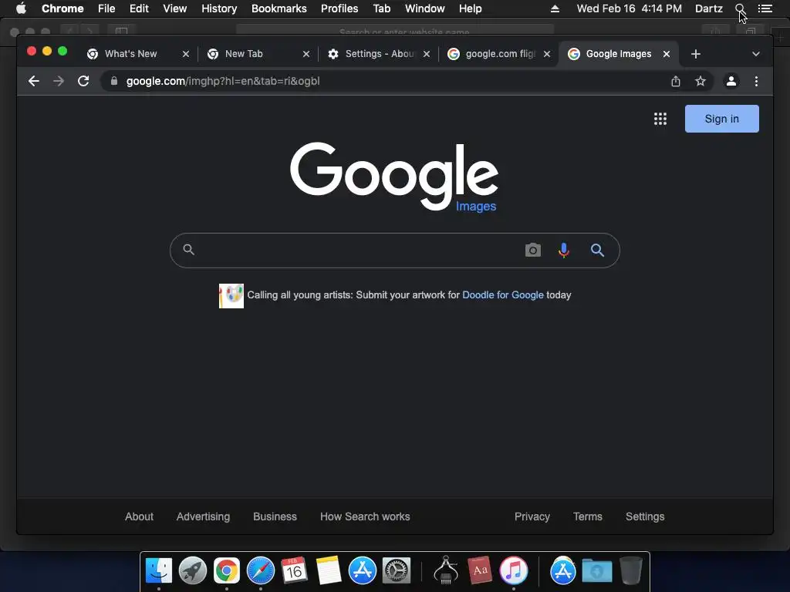This screenshot has height=592, width=790.
Task: Click the Sign in button
Action: 721,119
